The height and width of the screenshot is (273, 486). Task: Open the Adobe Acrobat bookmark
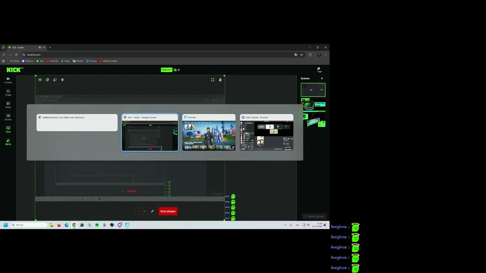(x=108, y=61)
